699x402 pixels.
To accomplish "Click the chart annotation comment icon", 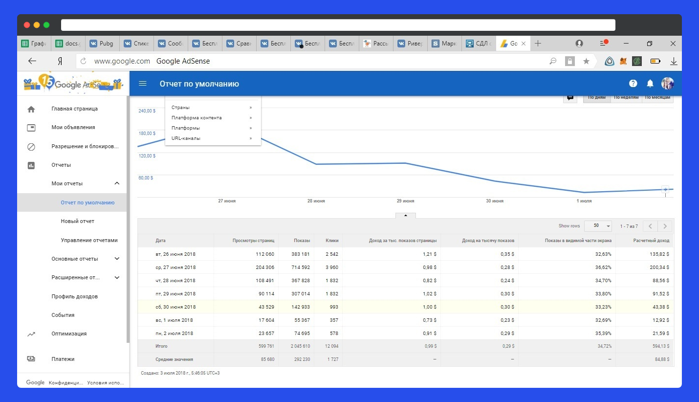I will 570,97.
